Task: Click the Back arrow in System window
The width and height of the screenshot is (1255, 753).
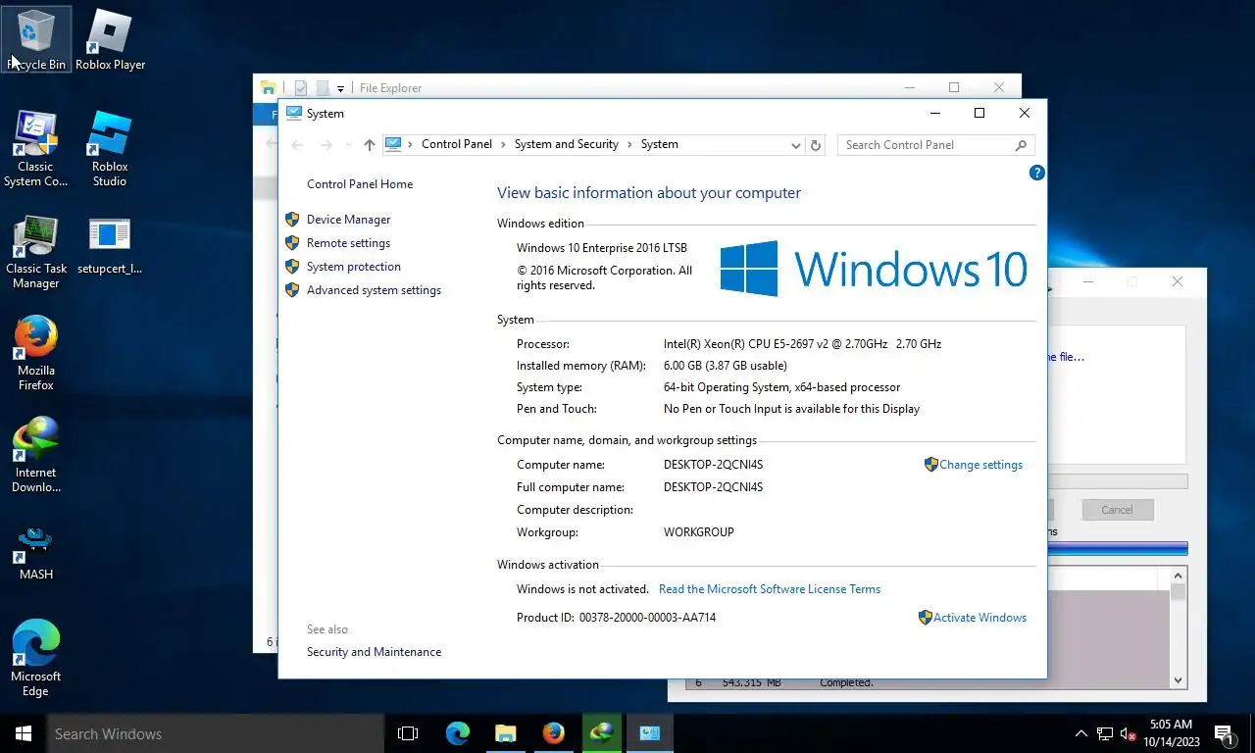Action: point(297,145)
